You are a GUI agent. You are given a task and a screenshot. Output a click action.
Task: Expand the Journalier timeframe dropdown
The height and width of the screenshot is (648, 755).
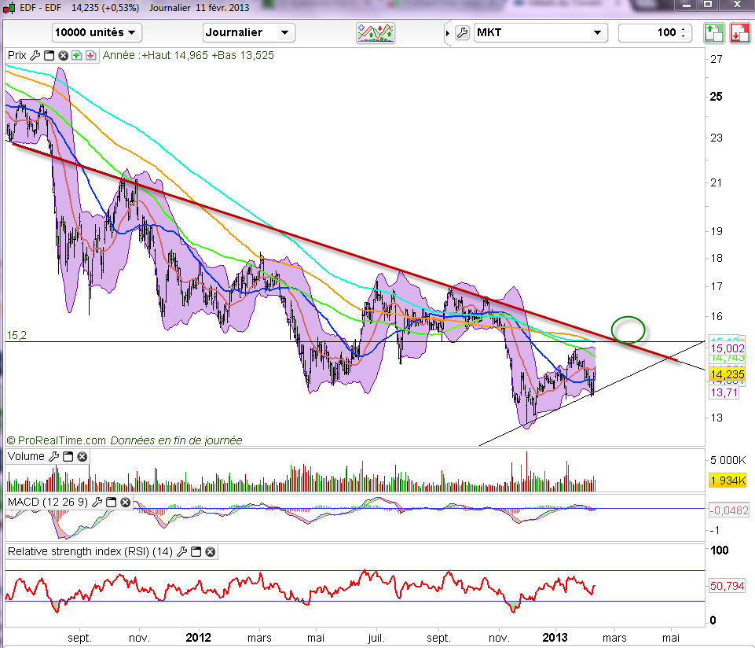248,33
